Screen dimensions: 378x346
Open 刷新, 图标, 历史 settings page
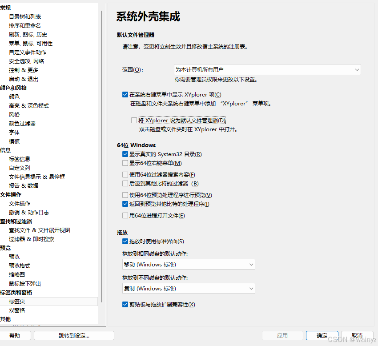pos(28,35)
